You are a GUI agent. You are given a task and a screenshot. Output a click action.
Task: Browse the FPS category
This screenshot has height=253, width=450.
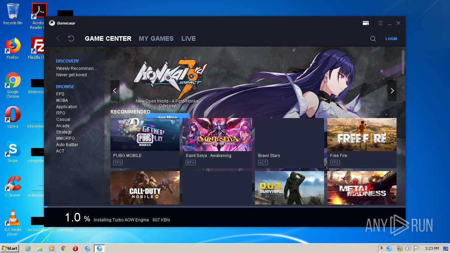tap(60, 94)
